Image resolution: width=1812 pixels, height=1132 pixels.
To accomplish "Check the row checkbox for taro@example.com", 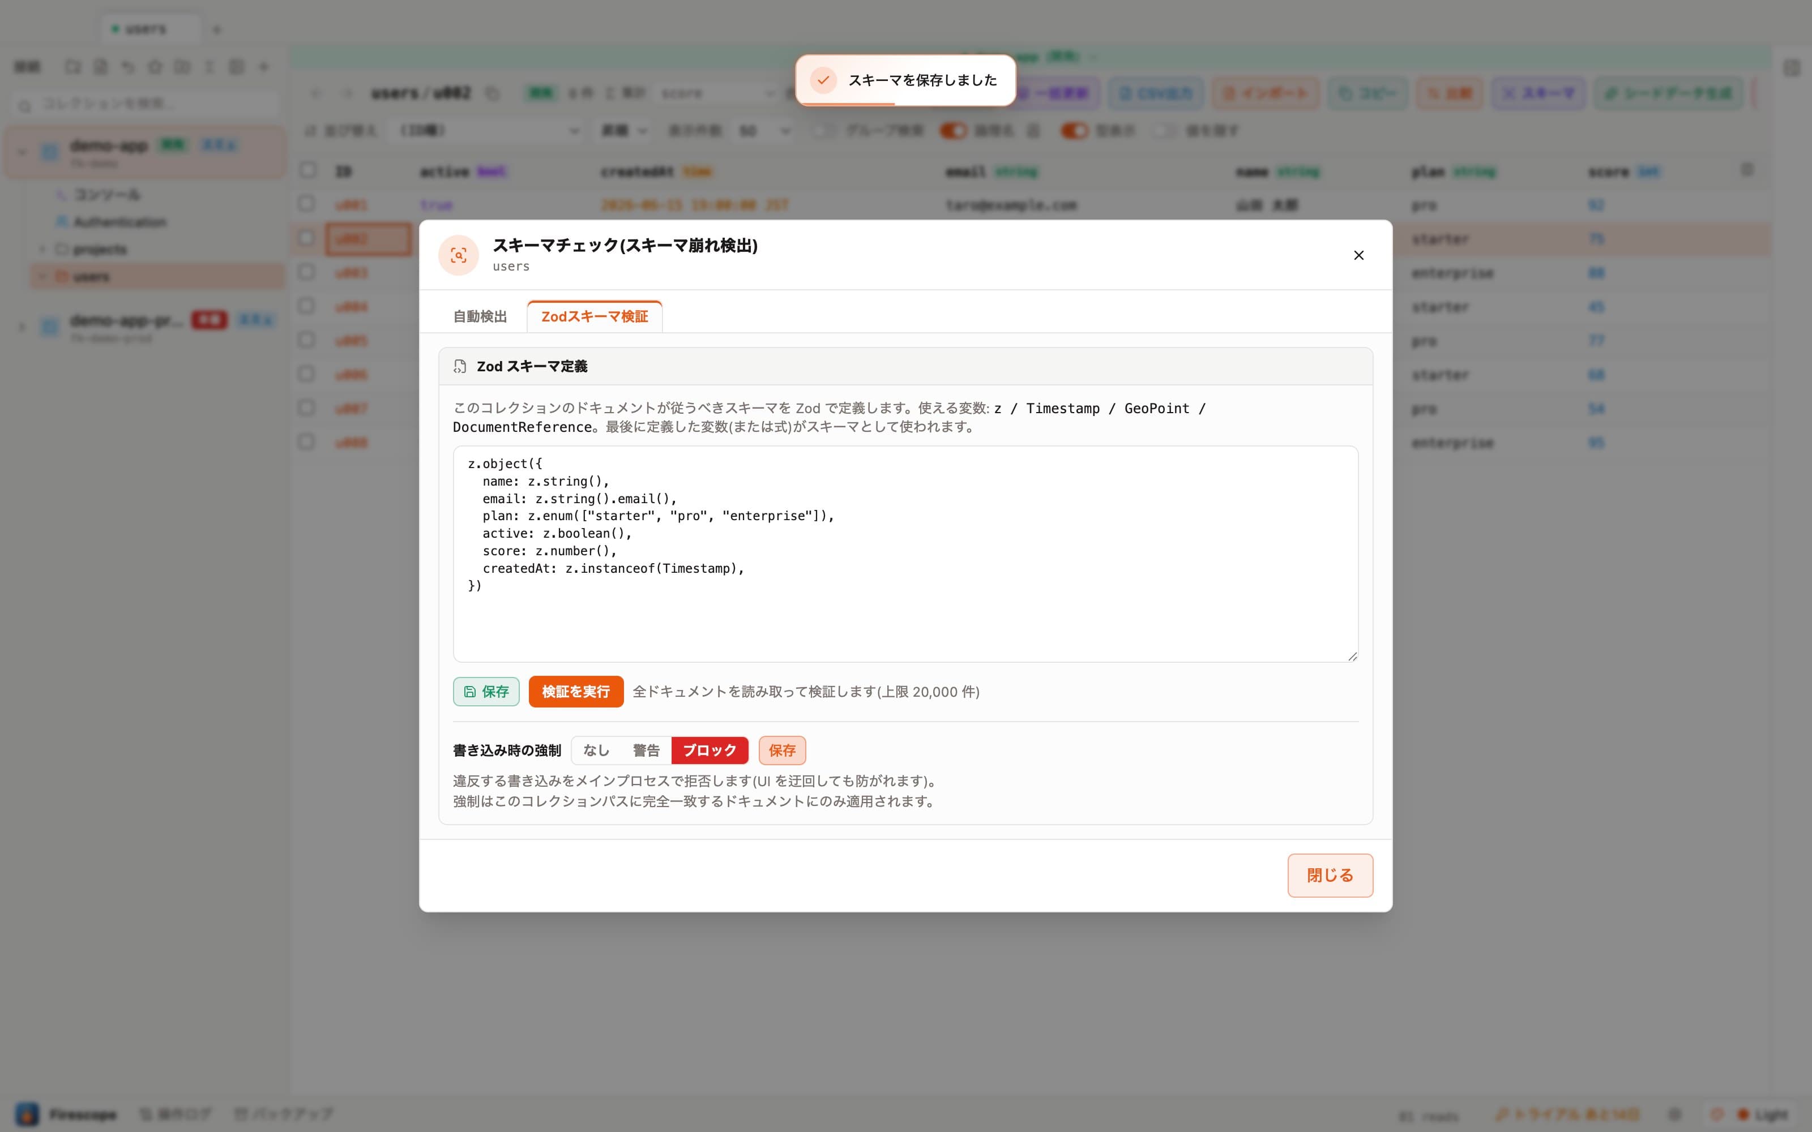I will click(306, 204).
